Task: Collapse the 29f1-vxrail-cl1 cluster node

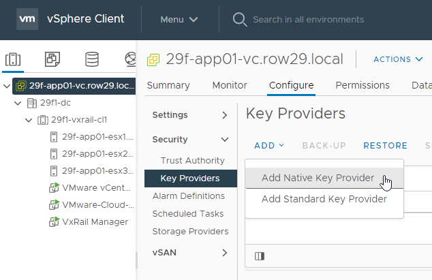Action: pos(29,120)
